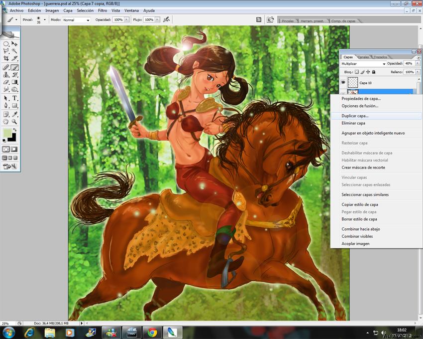This screenshot has height=339, width=423.
Task: Open Multiplicar blend mode dropdown
Action: 363,63
